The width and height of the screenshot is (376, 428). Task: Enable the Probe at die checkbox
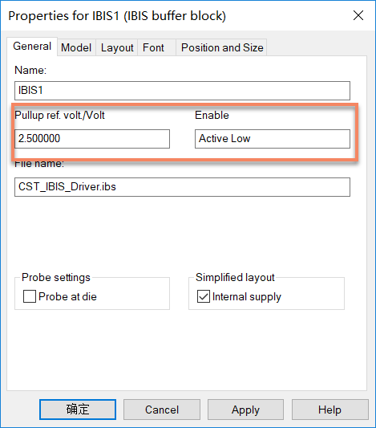30,296
